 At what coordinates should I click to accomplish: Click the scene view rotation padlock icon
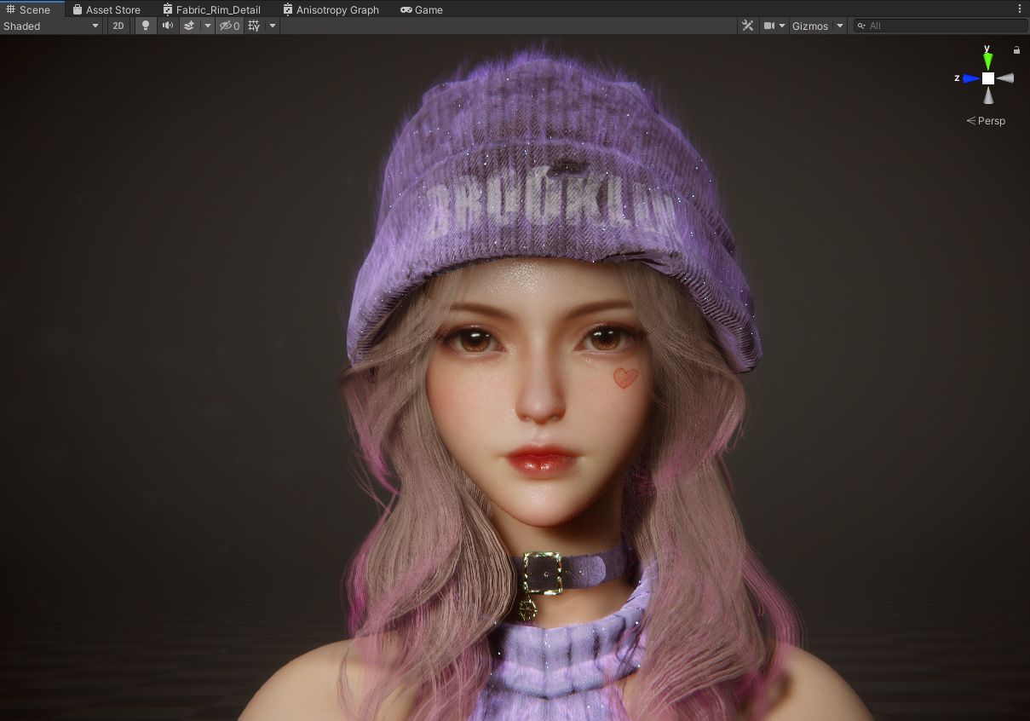point(1016,50)
